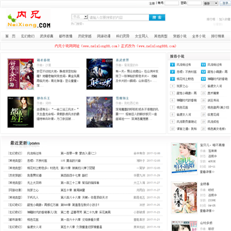Open the 玄幻奇幻 category
The height and width of the screenshot is (231, 231).
coord(28,36)
